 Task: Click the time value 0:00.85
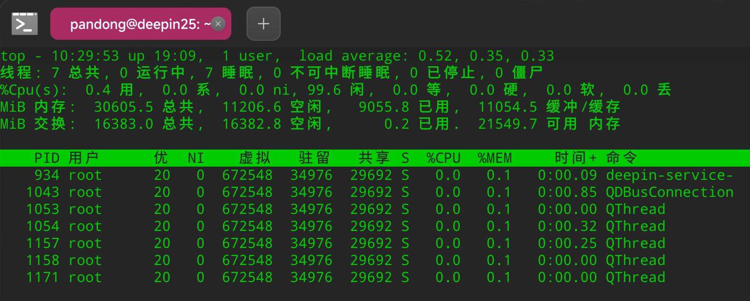coord(567,192)
